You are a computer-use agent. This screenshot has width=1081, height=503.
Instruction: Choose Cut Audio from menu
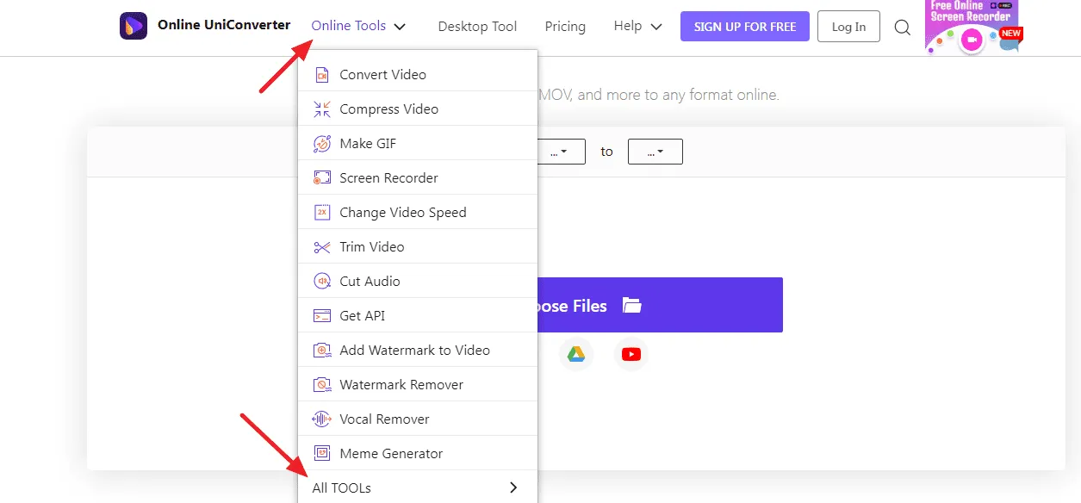tap(418, 281)
